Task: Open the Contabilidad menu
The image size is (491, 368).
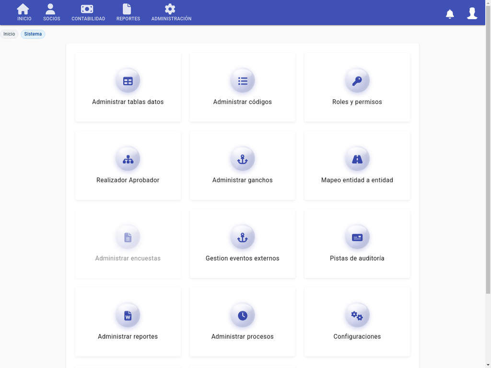Action: pos(88,12)
